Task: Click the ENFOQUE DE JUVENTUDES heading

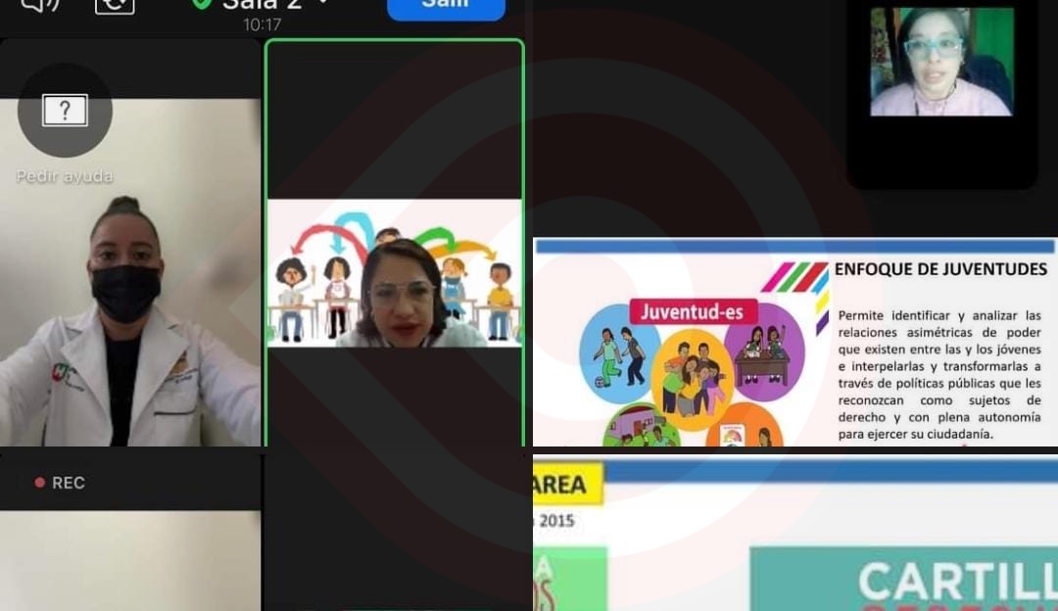Action: [940, 269]
